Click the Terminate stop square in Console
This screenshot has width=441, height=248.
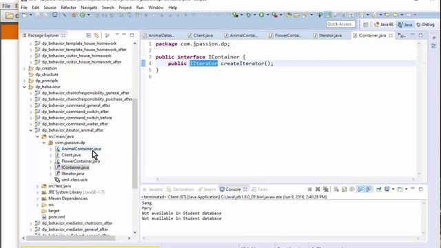[309, 189]
